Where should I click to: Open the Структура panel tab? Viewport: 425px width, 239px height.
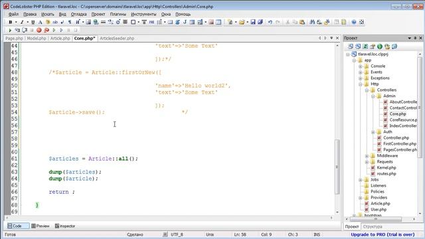[373, 226]
